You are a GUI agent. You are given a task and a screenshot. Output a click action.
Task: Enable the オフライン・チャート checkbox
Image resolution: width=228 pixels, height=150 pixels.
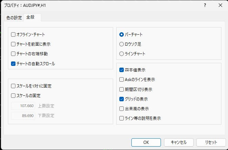(x=13, y=34)
